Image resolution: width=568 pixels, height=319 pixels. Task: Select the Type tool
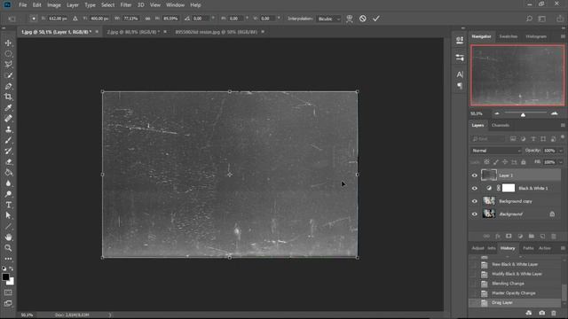8,205
